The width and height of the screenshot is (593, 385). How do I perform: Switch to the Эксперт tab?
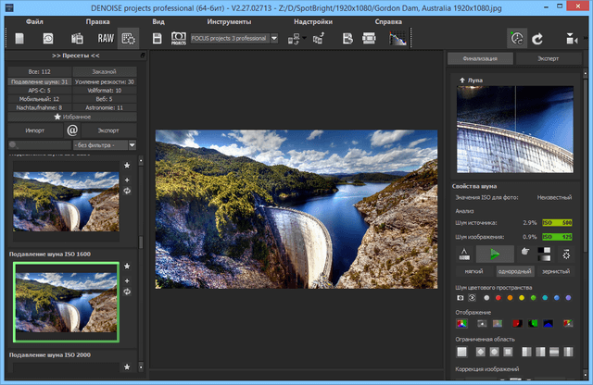click(549, 58)
